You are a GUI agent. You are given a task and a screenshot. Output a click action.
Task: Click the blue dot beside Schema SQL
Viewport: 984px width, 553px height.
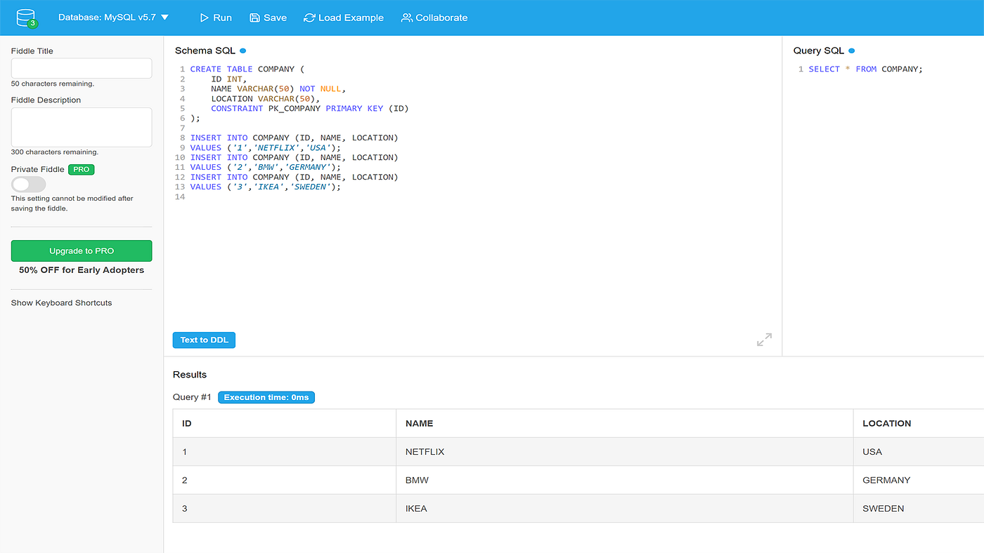242,50
